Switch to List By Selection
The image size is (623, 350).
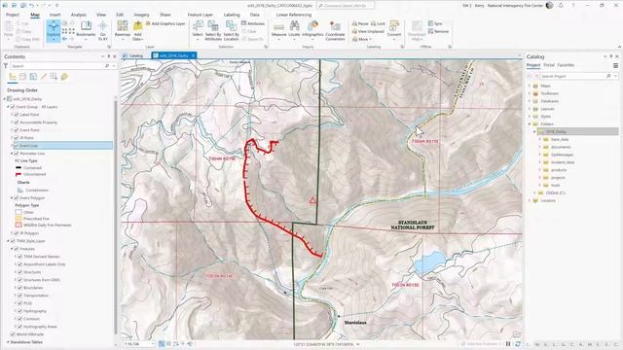point(33,77)
